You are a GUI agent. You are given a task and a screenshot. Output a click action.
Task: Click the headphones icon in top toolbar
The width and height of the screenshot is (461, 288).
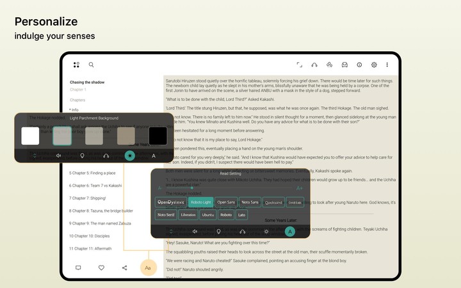tap(314, 65)
